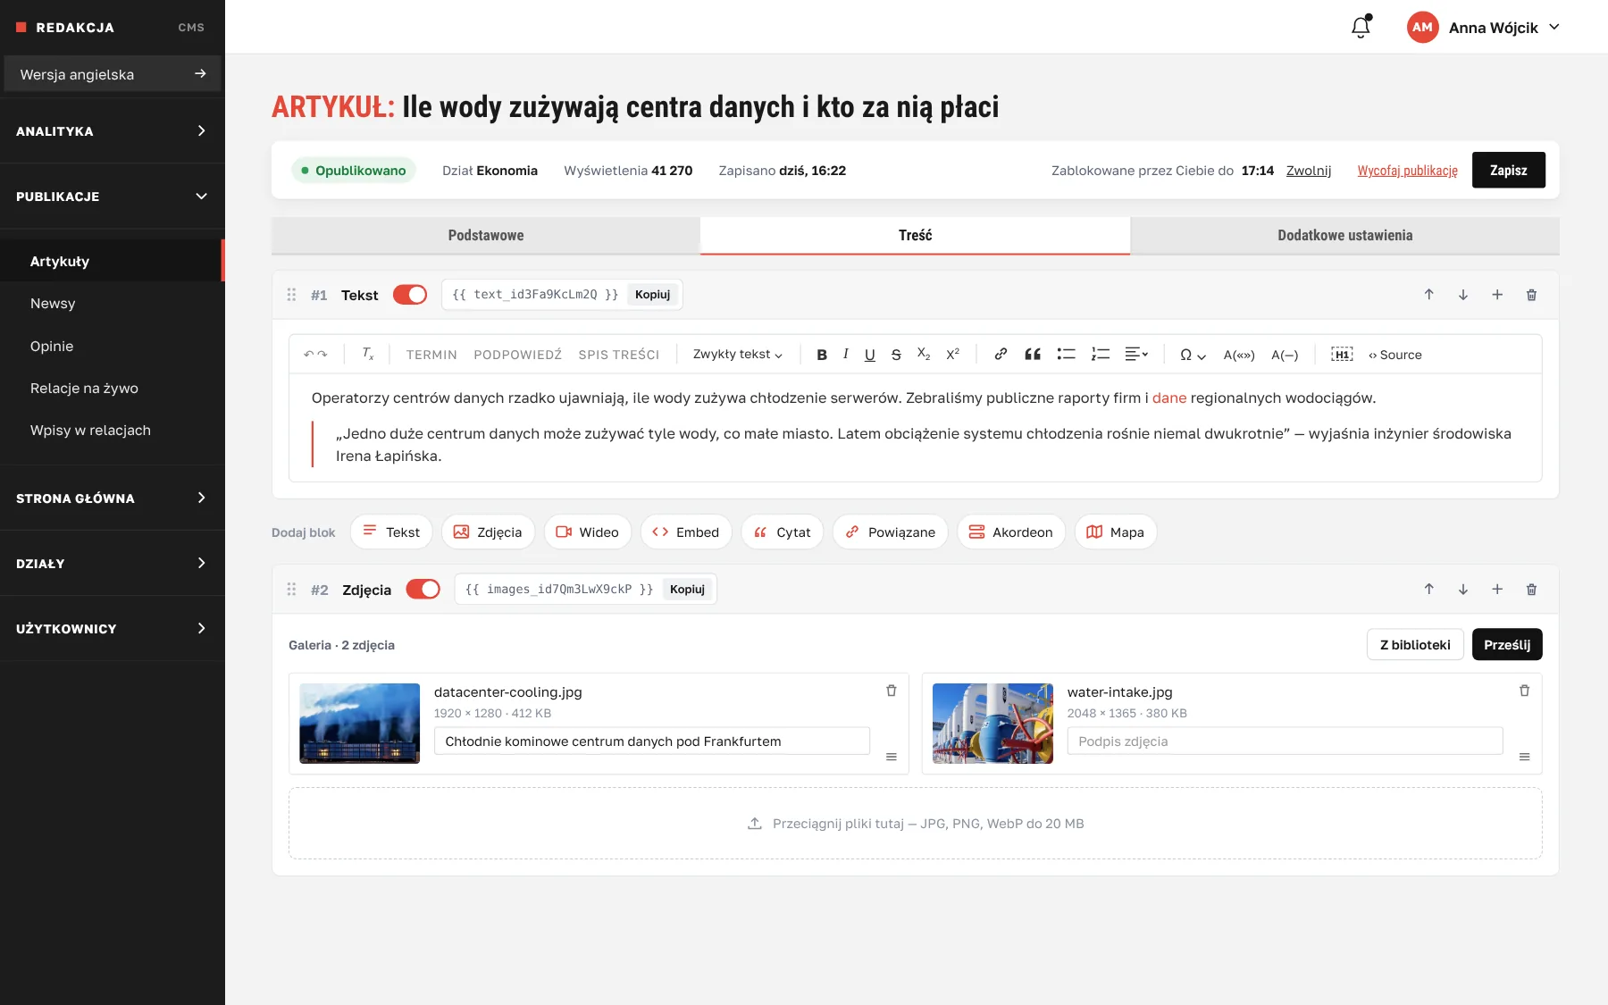The image size is (1608, 1005).
Task: Switch to the Podstawowe tab
Action: (x=486, y=236)
